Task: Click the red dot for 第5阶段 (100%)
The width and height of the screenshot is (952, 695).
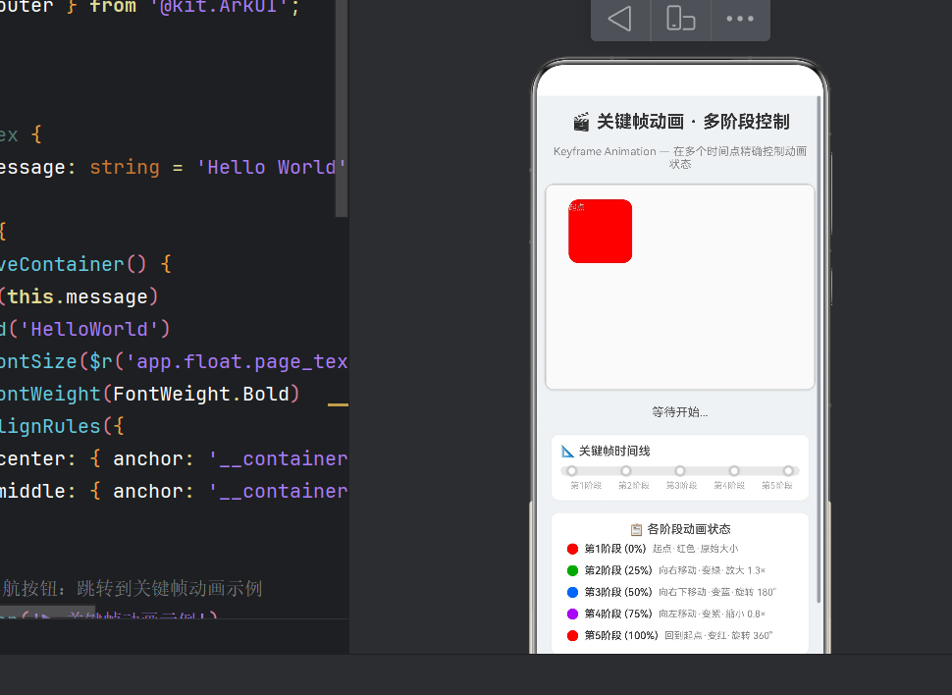Action: [572, 635]
